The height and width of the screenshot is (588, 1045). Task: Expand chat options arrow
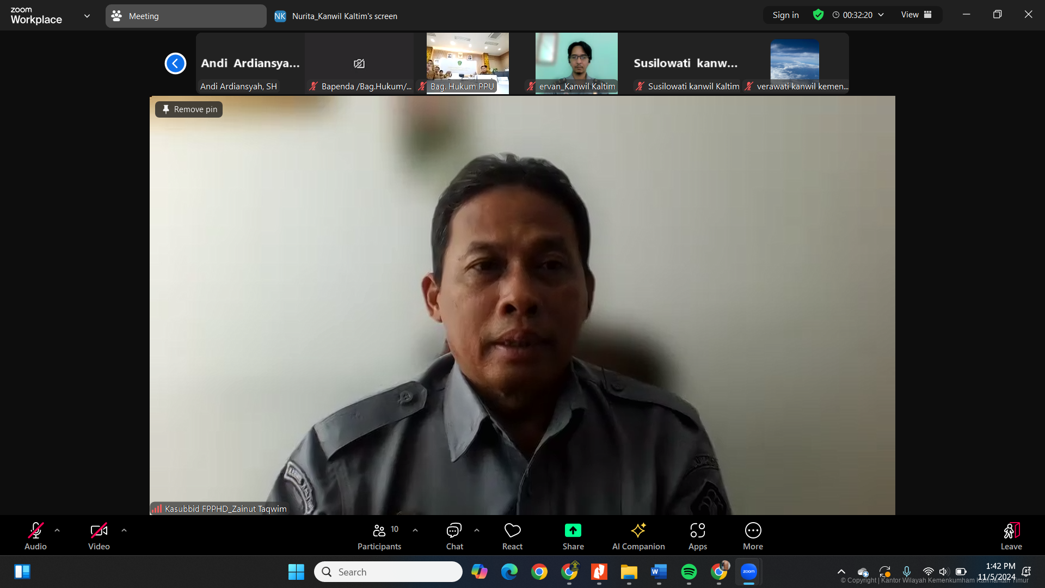tap(477, 530)
